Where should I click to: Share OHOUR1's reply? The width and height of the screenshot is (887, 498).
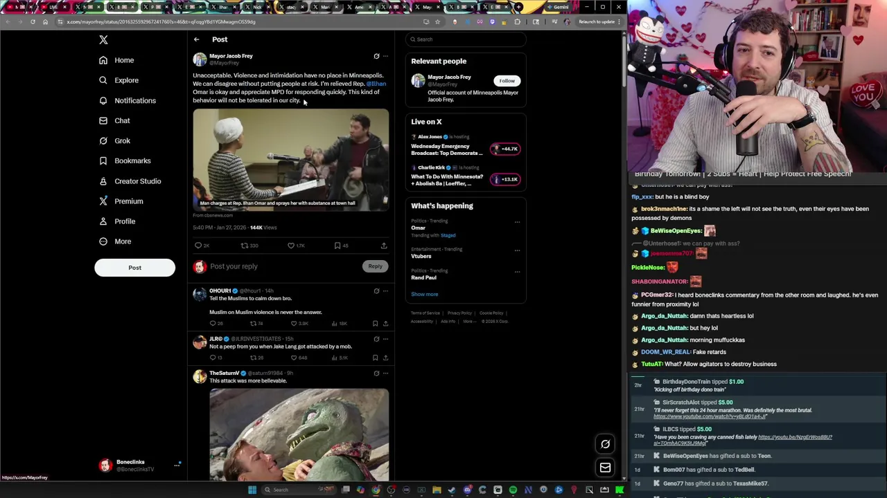[385, 324]
